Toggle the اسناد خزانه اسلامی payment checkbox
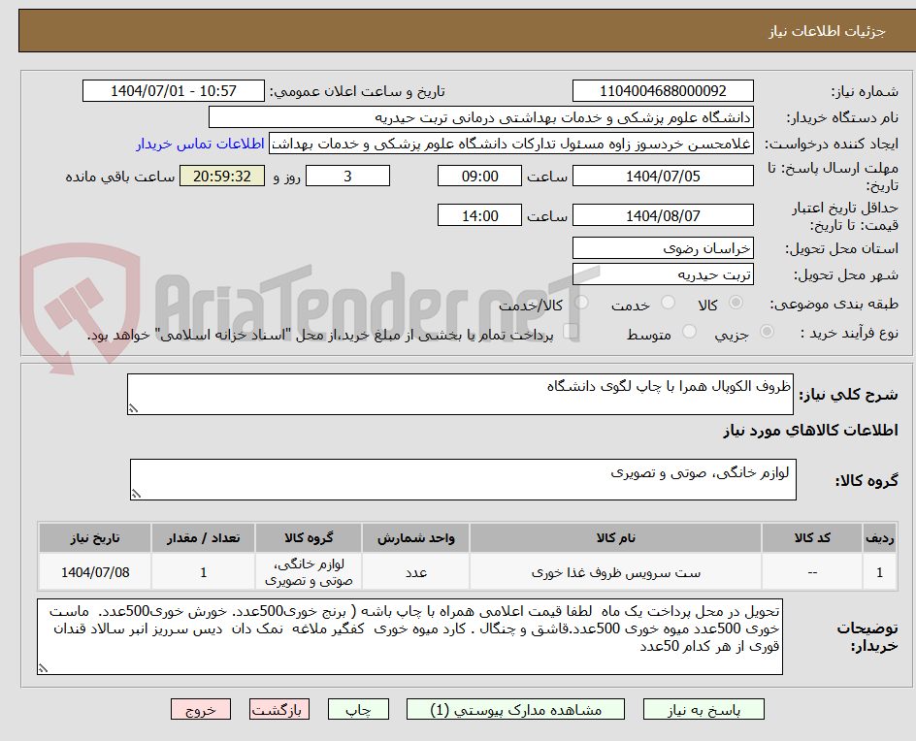 [x=571, y=332]
